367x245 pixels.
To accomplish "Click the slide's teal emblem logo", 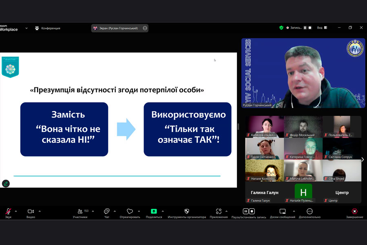I will coord(10,67).
